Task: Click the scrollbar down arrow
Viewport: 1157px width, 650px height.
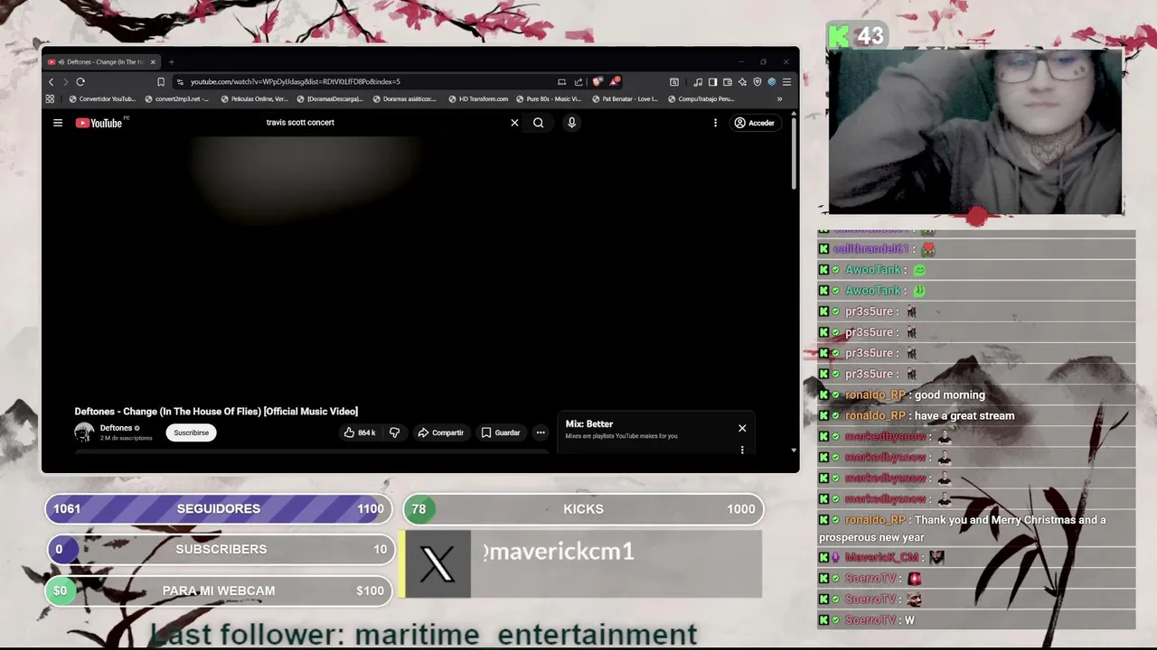Action: [x=794, y=450]
